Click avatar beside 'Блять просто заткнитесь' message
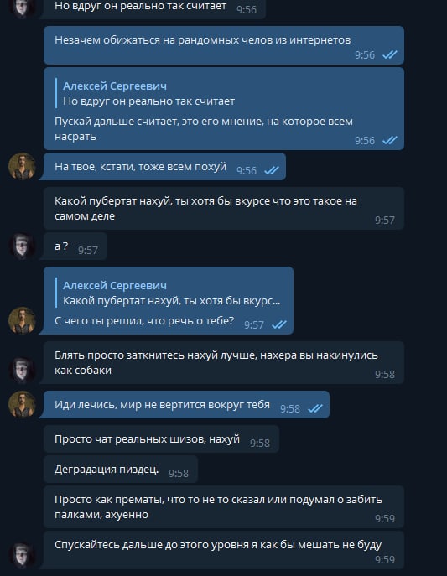Viewport: 447px width, 576px height. coord(22,371)
